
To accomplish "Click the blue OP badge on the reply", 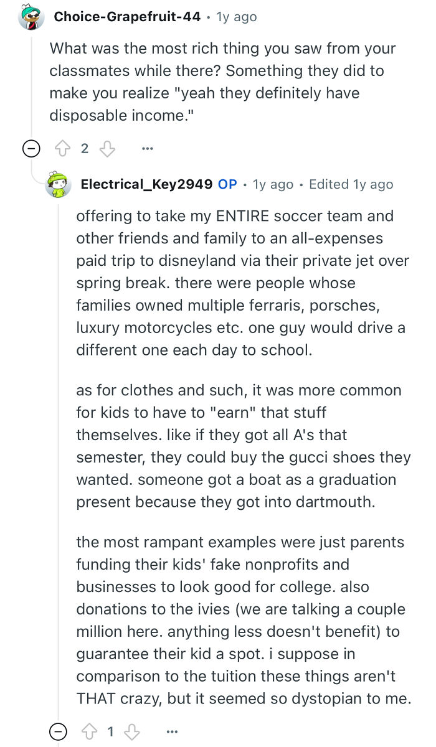I will point(228,184).
